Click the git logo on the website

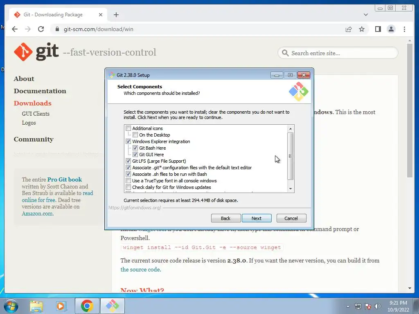tap(36, 52)
